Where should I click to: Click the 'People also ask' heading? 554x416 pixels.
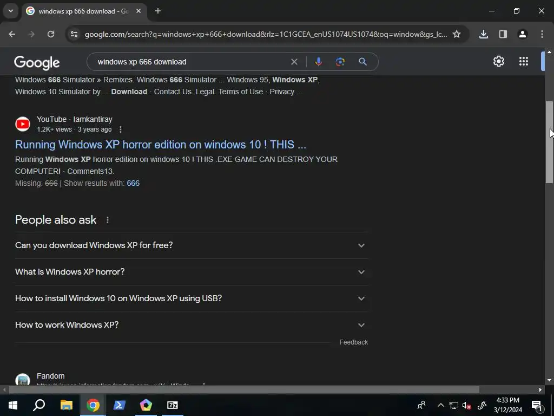coord(56,220)
